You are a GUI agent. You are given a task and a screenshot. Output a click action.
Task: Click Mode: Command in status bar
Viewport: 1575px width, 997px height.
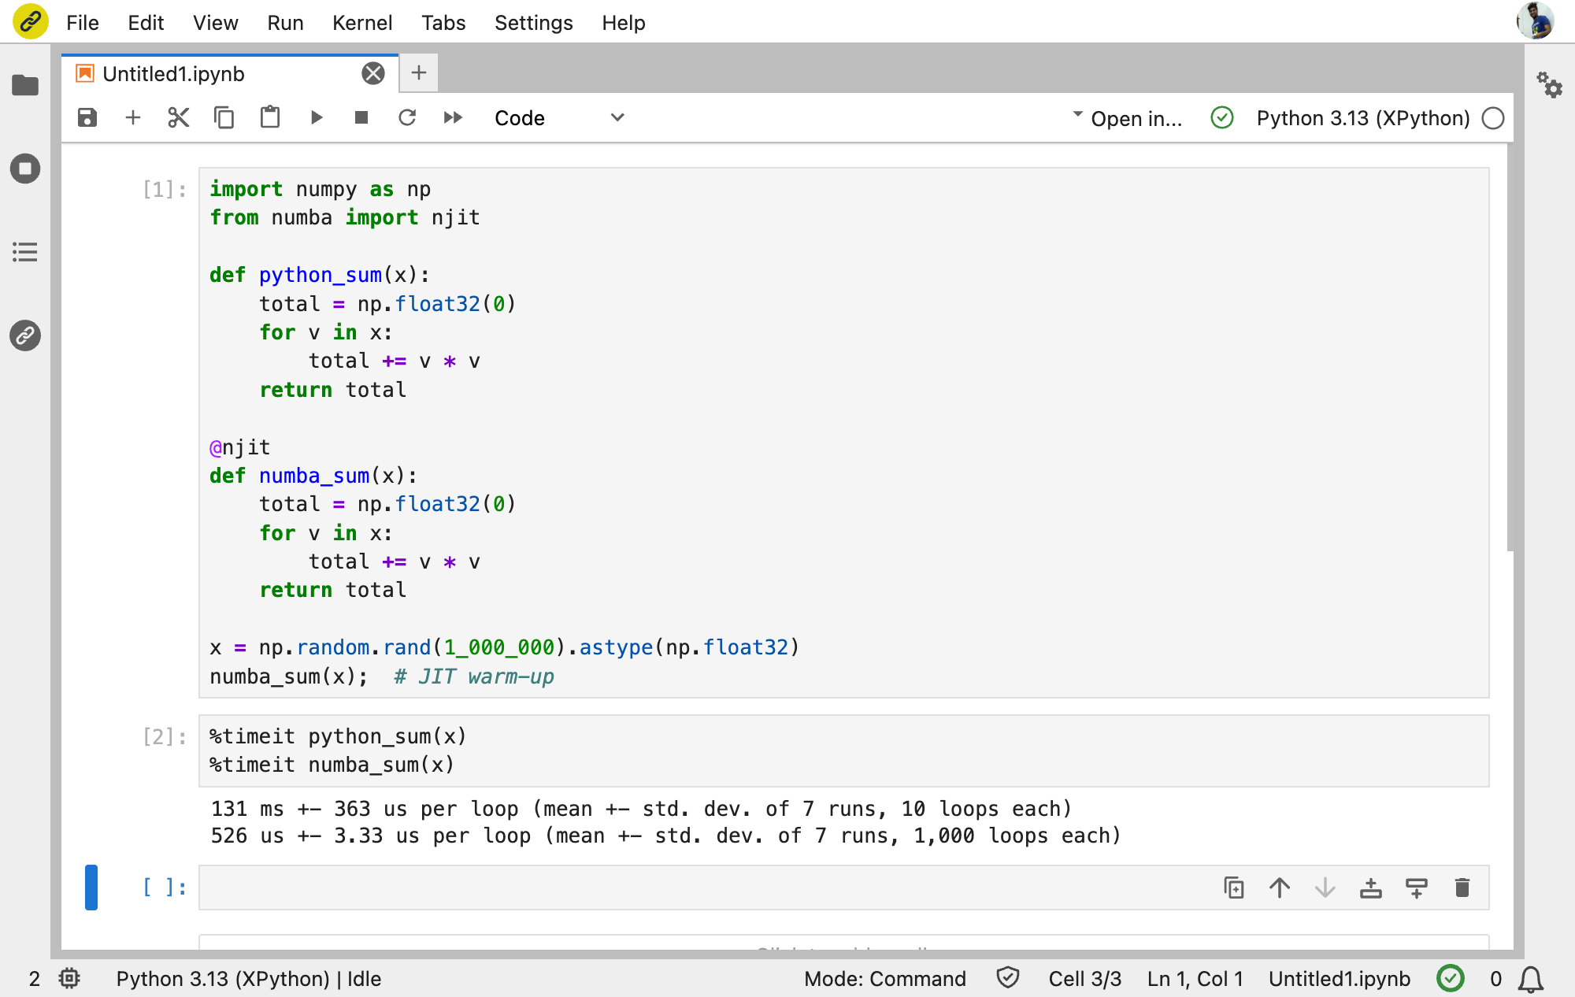(x=885, y=979)
